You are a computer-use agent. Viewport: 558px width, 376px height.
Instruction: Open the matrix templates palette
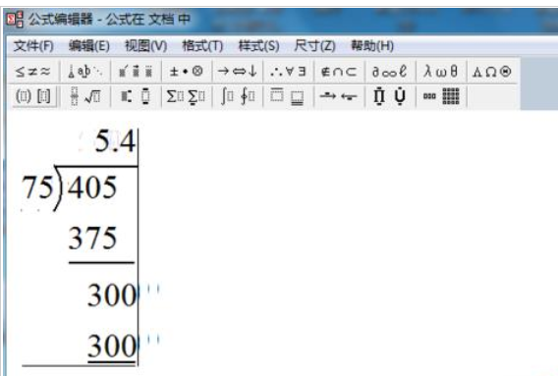(x=441, y=96)
